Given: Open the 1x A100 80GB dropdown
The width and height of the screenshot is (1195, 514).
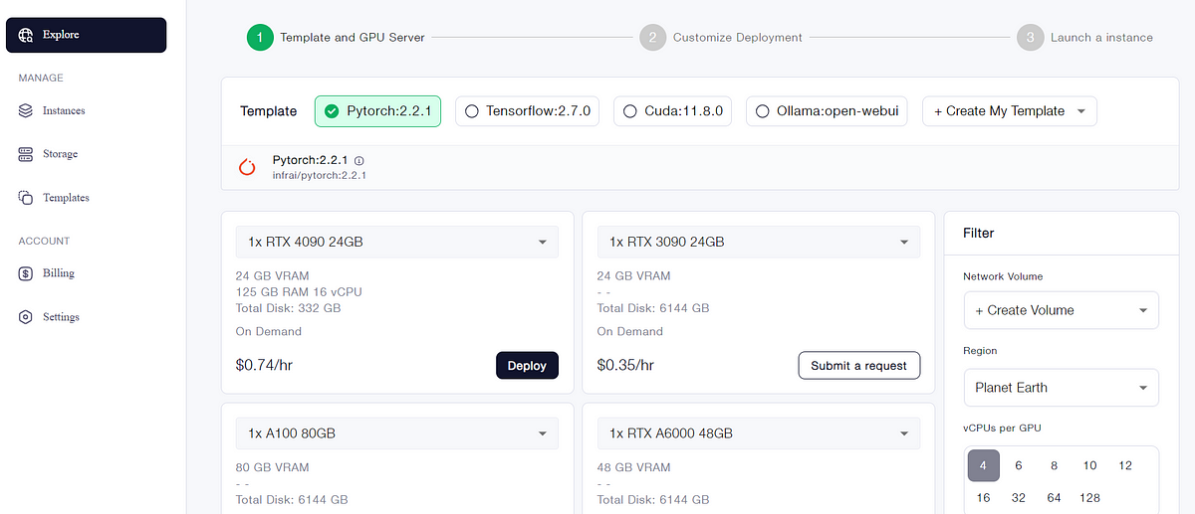Looking at the screenshot, I should pyautogui.click(x=396, y=433).
